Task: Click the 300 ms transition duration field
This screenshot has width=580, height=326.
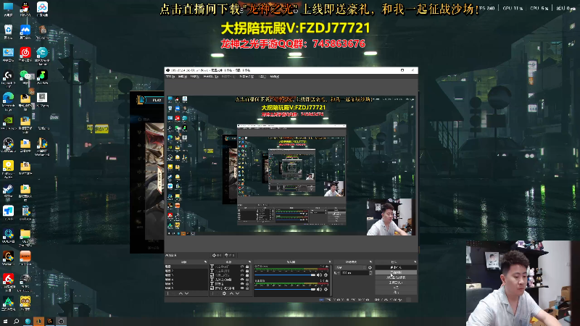Action: (355, 273)
